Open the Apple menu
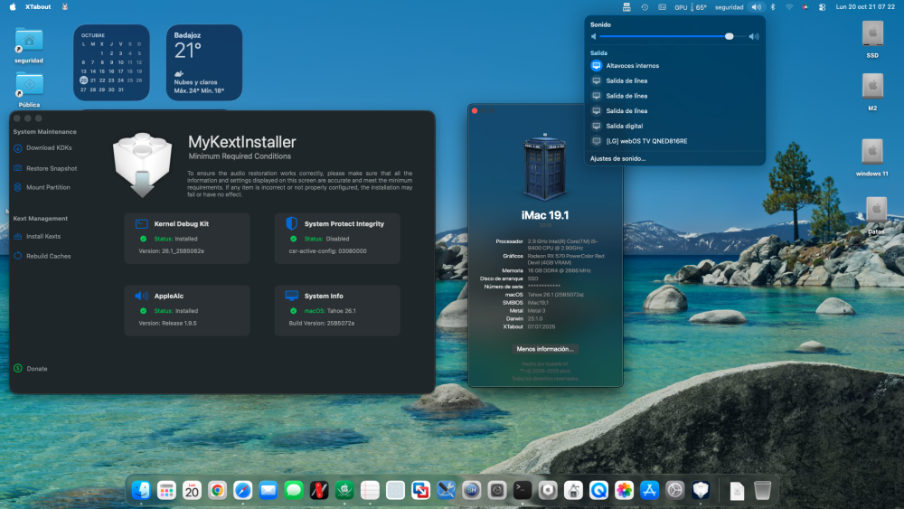Image resolution: width=904 pixels, height=509 pixels. (12, 7)
